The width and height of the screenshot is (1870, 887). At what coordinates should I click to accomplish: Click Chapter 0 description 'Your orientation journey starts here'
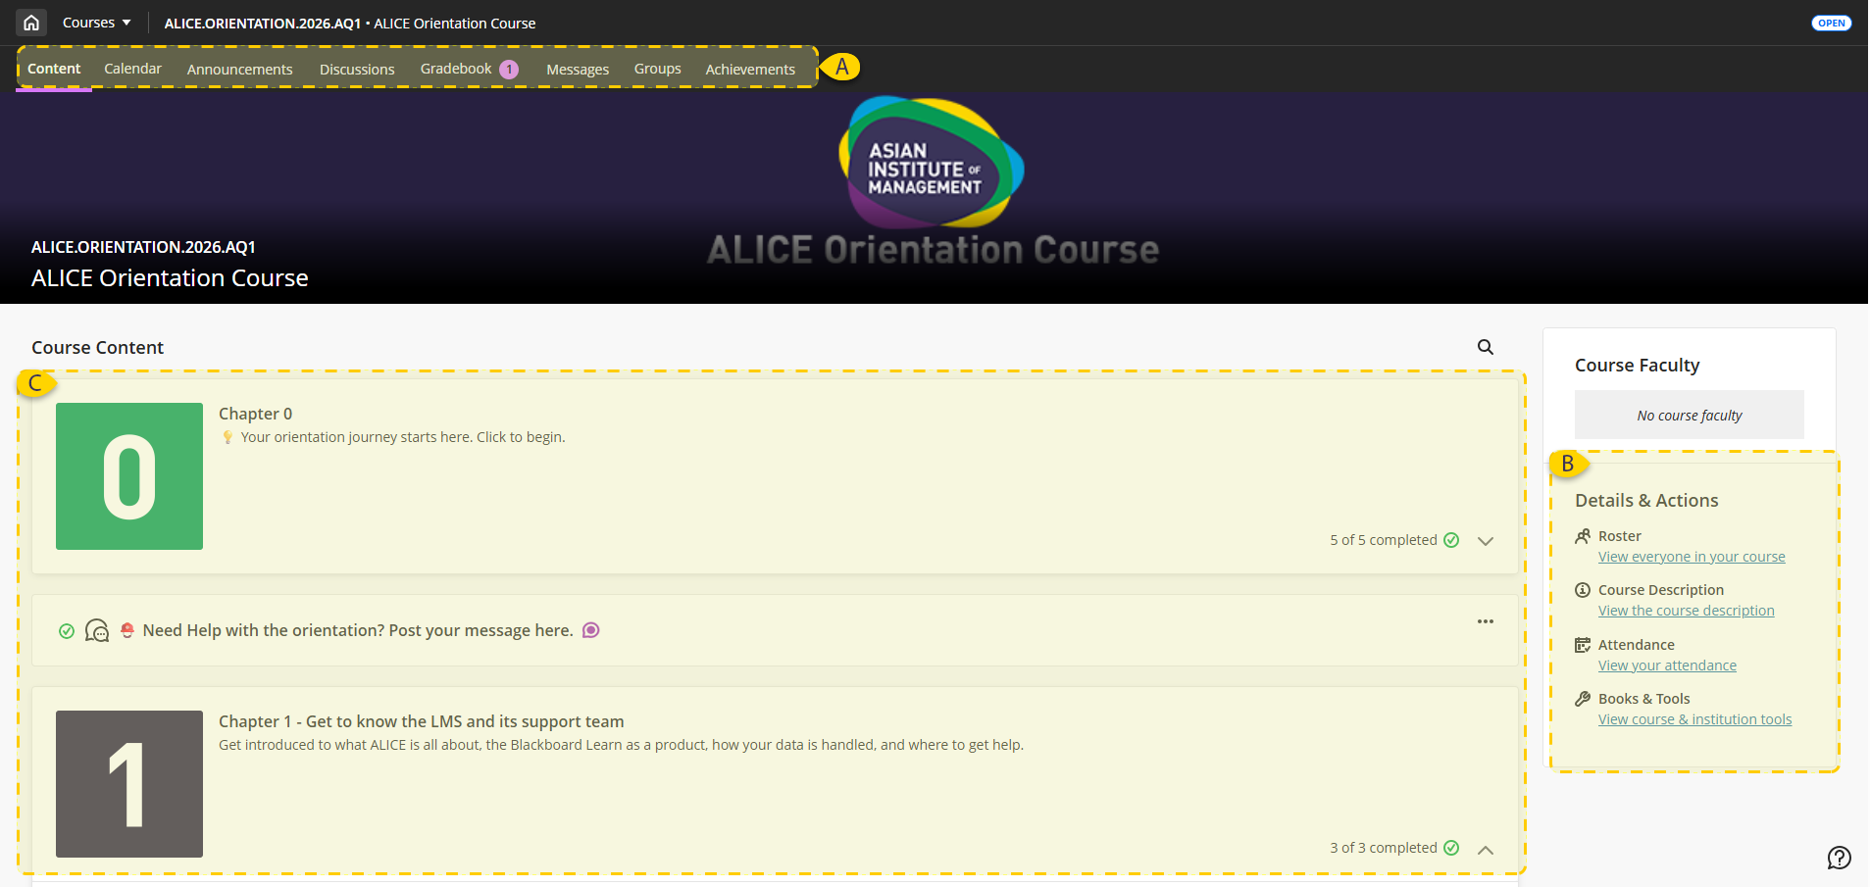point(403,437)
